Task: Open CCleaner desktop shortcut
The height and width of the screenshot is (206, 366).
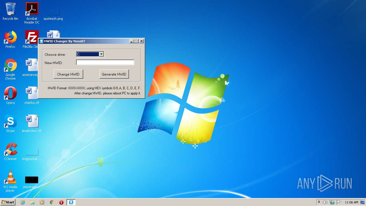Action: pos(10,152)
